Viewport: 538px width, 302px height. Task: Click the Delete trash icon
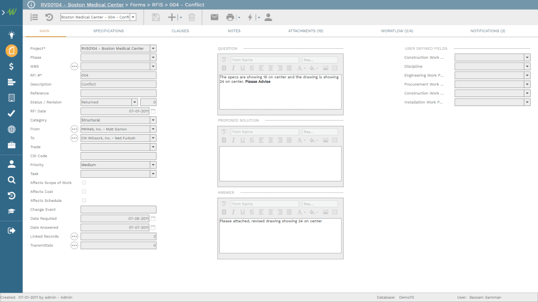click(x=192, y=17)
